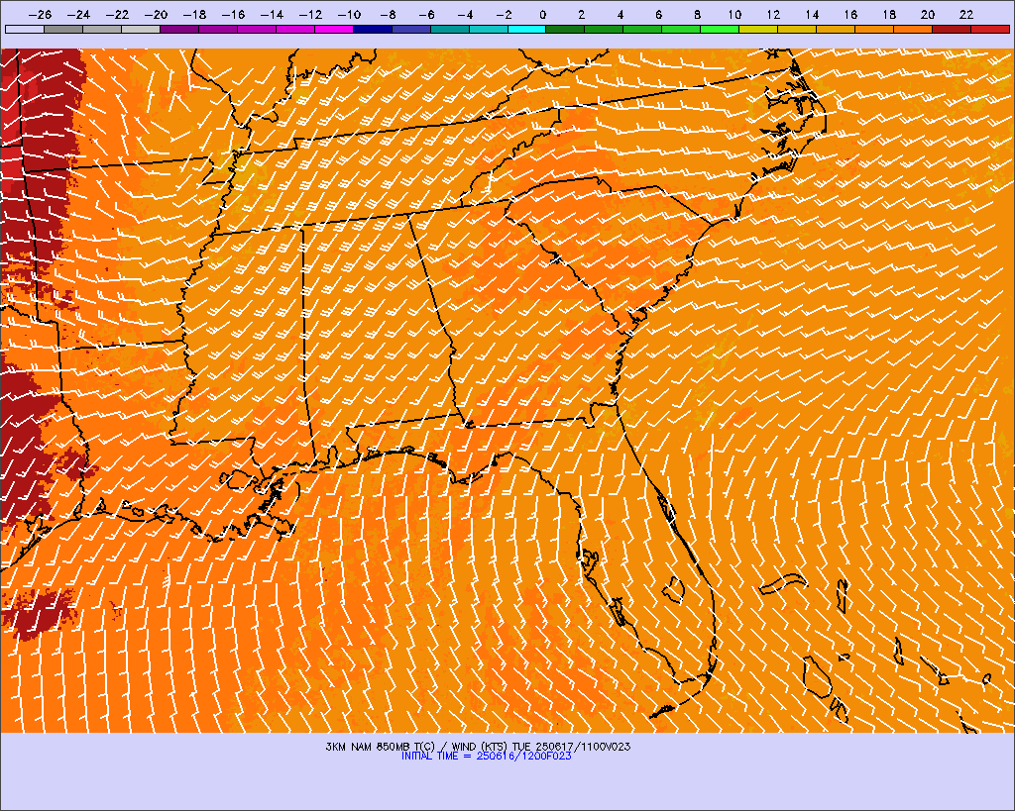The image size is (1015, 811).
Task: Click the "3KM NAM 850MB T(C) / WIND (KTS)" title
Action: coord(417,747)
